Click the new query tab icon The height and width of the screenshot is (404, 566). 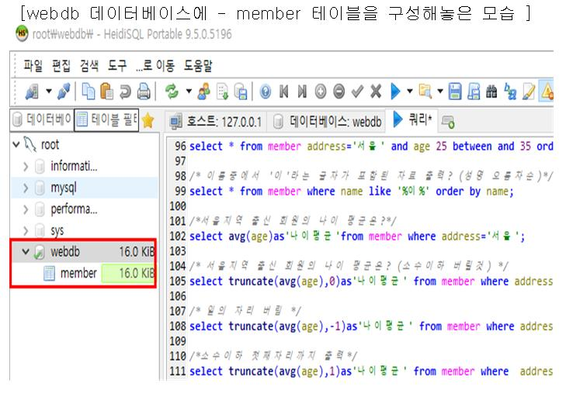448,122
